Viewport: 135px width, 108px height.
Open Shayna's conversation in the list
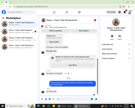point(19,24)
